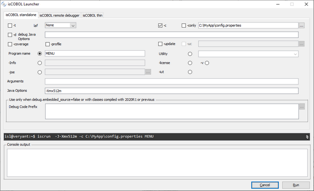Image resolution: width=314 pixels, height=191 pixels.
Task: Copy the iscrun command line to clipboard
Action: point(307,137)
